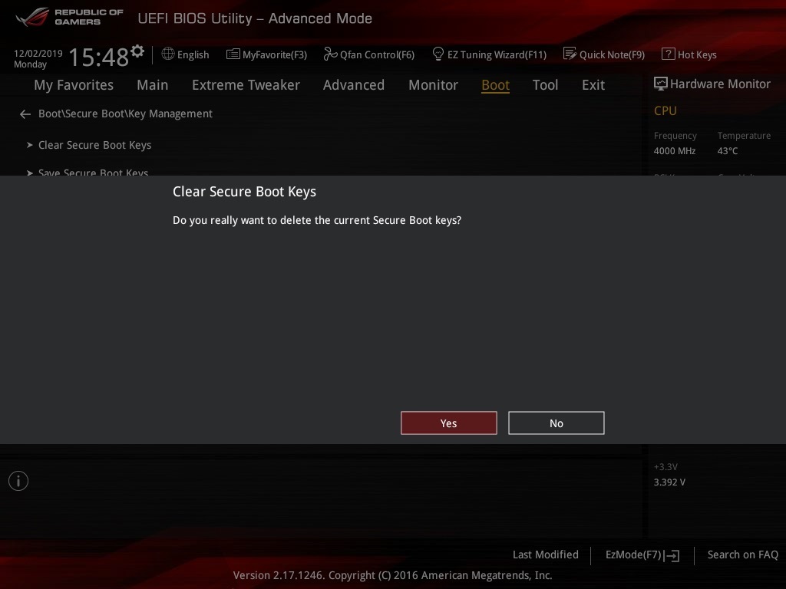The width and height of the screenshot is (786, 589).
Task: Click the Monday weekday label
Action: [x=30, y=64]
